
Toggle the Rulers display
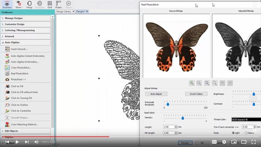(59, 4)
